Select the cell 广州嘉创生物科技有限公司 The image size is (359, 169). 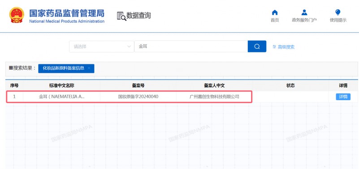(214, 97)
